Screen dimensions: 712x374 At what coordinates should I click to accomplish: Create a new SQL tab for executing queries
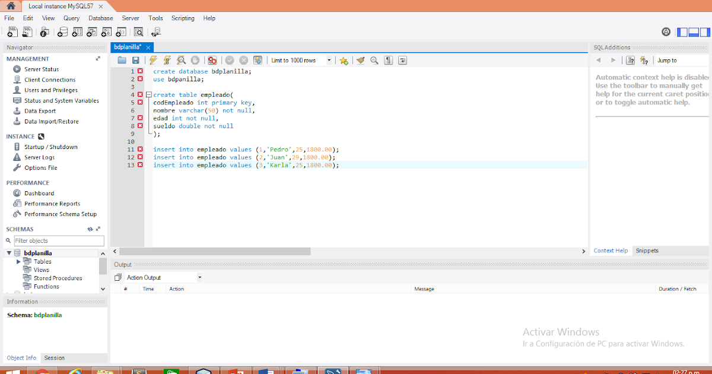[12, 31]
